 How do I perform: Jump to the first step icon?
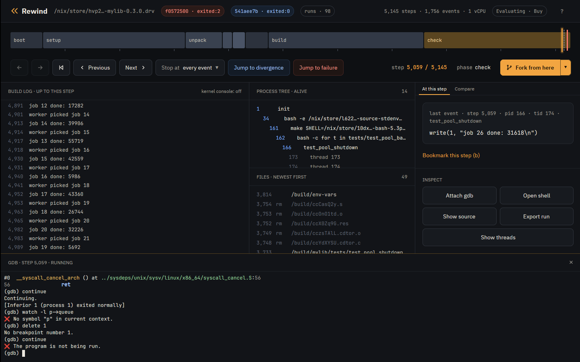click(61, 68)
